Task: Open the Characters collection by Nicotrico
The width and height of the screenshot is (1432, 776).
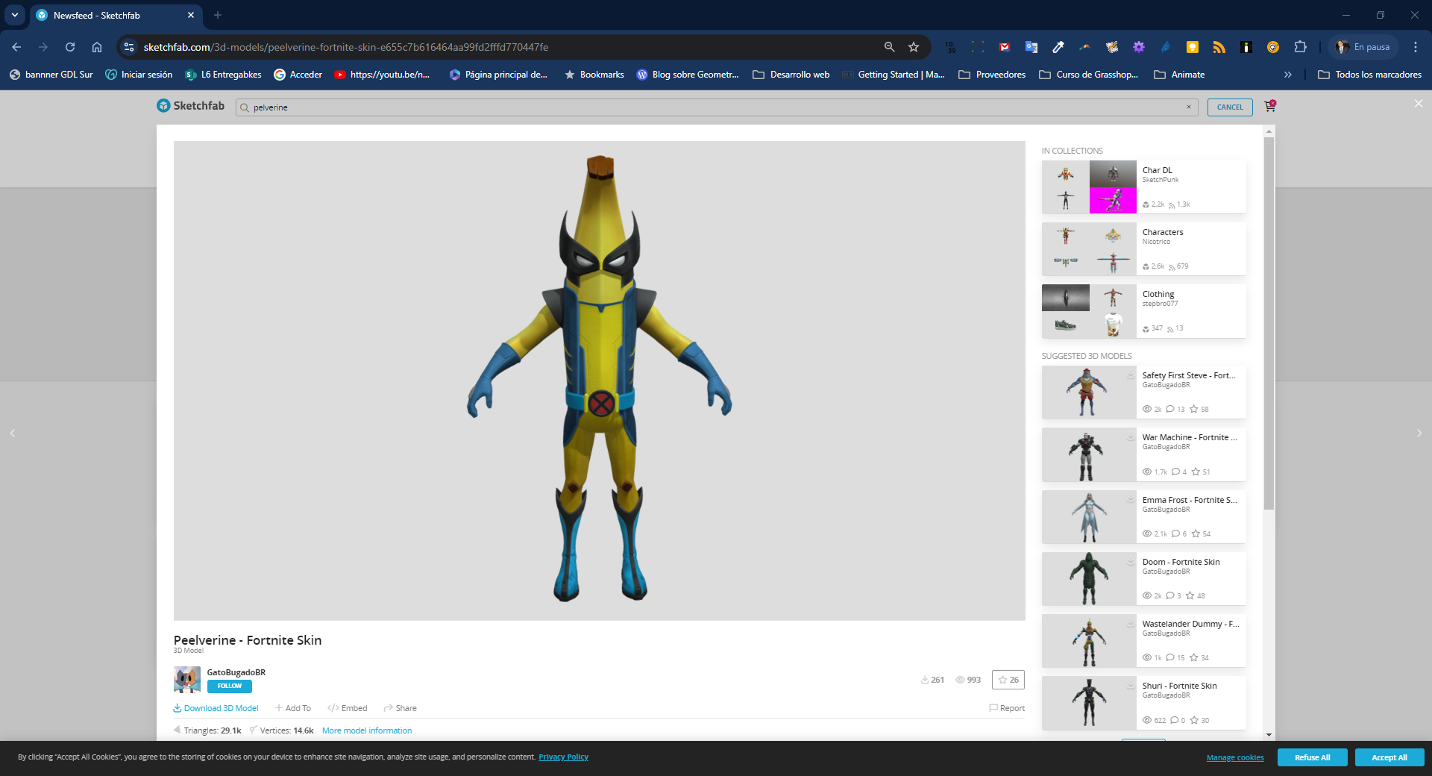Action: coord(1143,249)
